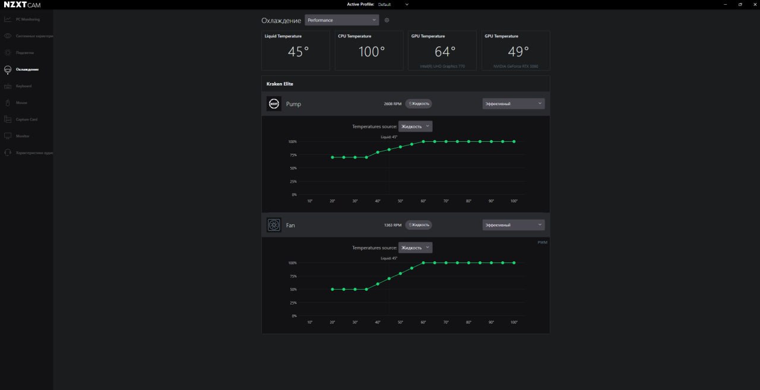The width and height of the screenshot is (760, 390).
Task: Open the lighting sun icon in sidebar
Action: (8, 53)
